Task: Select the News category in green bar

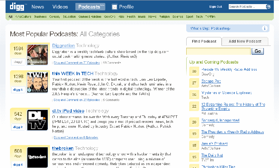Action: [x=152, y=17]
